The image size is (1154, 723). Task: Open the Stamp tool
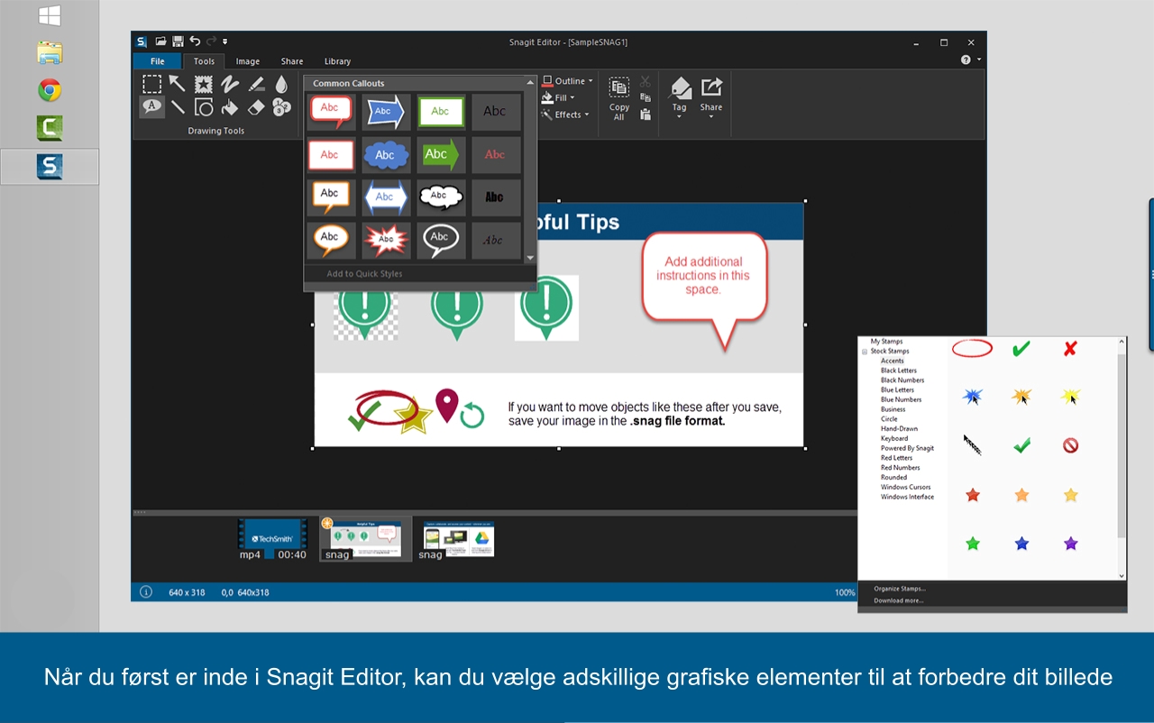[x=204, y=83]
